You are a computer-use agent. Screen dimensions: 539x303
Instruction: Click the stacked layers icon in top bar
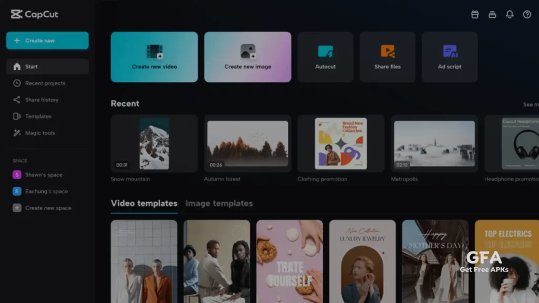click(x=492, y=14)
